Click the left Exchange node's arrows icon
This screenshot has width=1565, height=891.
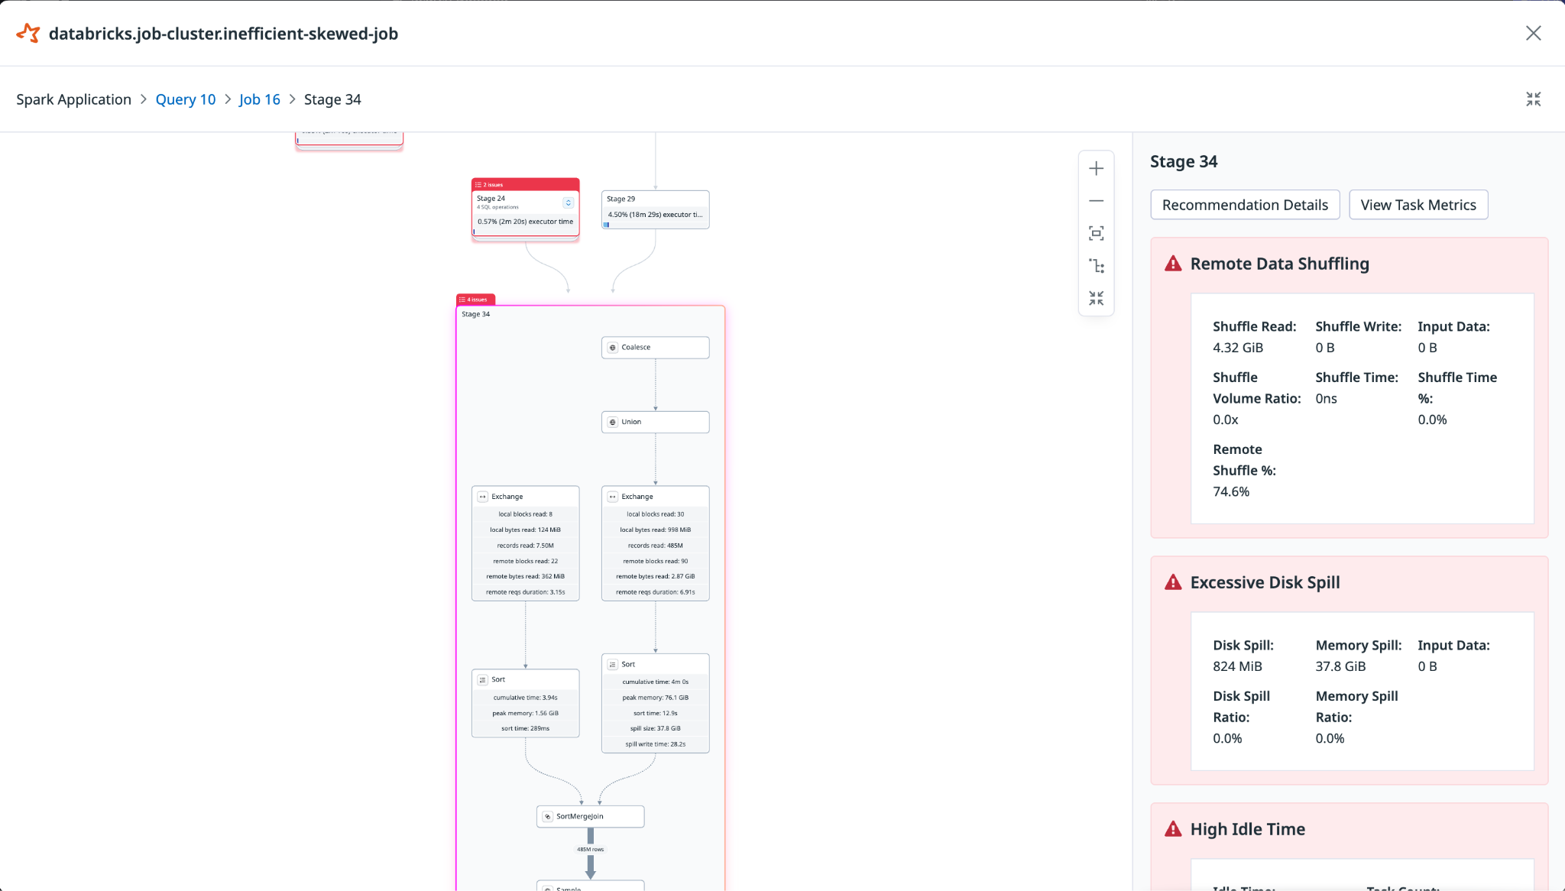(x=482, y=497)
